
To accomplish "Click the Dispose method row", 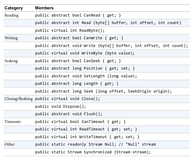I will click(x=61, y=106).
